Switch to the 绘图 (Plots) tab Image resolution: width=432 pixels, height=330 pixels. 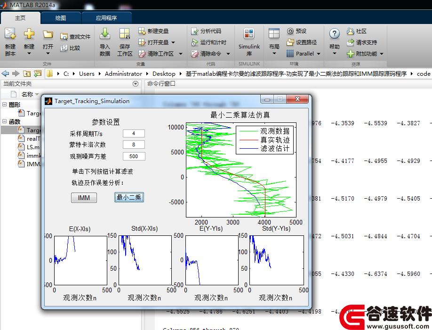[61, 18]
